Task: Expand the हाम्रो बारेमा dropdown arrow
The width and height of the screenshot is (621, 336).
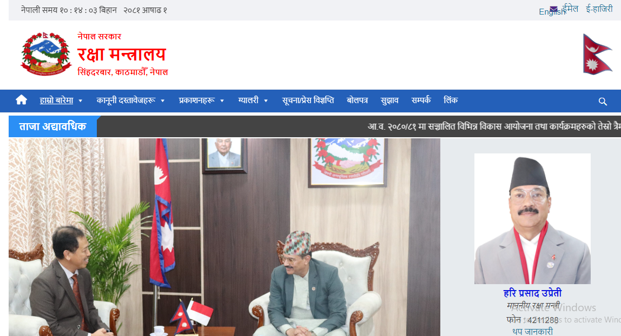Action: pos(81,101)
